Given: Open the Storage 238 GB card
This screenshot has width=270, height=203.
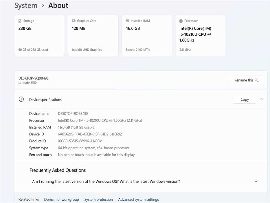Looking at the screenshot, I should [39, 35].
